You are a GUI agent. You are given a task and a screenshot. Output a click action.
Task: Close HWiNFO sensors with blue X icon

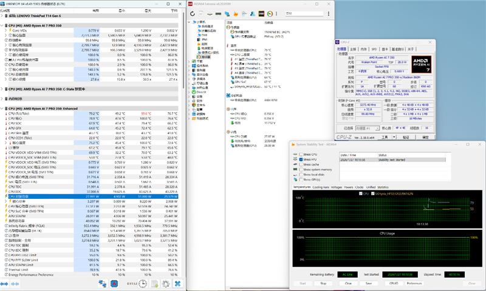coord(177,284)
